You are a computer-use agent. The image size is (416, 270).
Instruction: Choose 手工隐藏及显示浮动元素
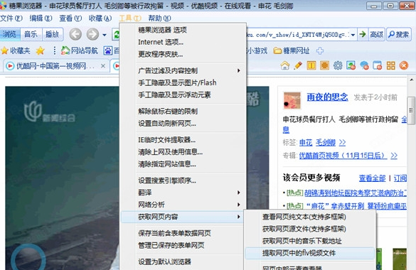click(183, 95)
